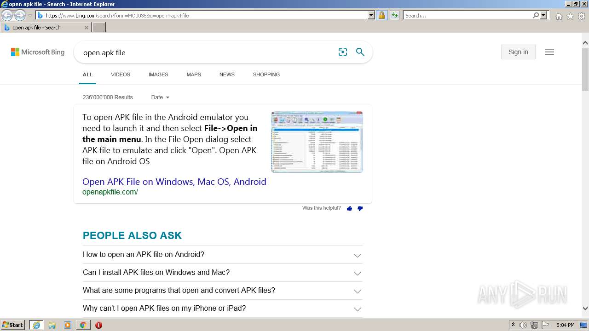The image size is (589, 331).
Task: Click the IE search magnifier icon
Action: pyautogui.click(x=536, y=15)
